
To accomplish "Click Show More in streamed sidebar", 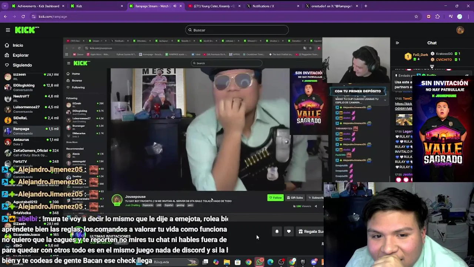I will click(72, 142).
